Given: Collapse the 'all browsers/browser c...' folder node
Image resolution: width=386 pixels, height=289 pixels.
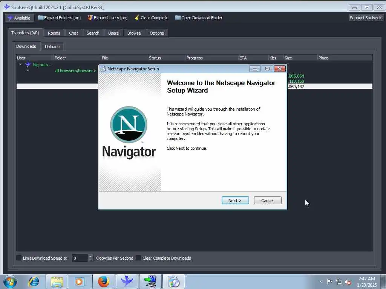Looking at the screenshot, I should [28, 70].
